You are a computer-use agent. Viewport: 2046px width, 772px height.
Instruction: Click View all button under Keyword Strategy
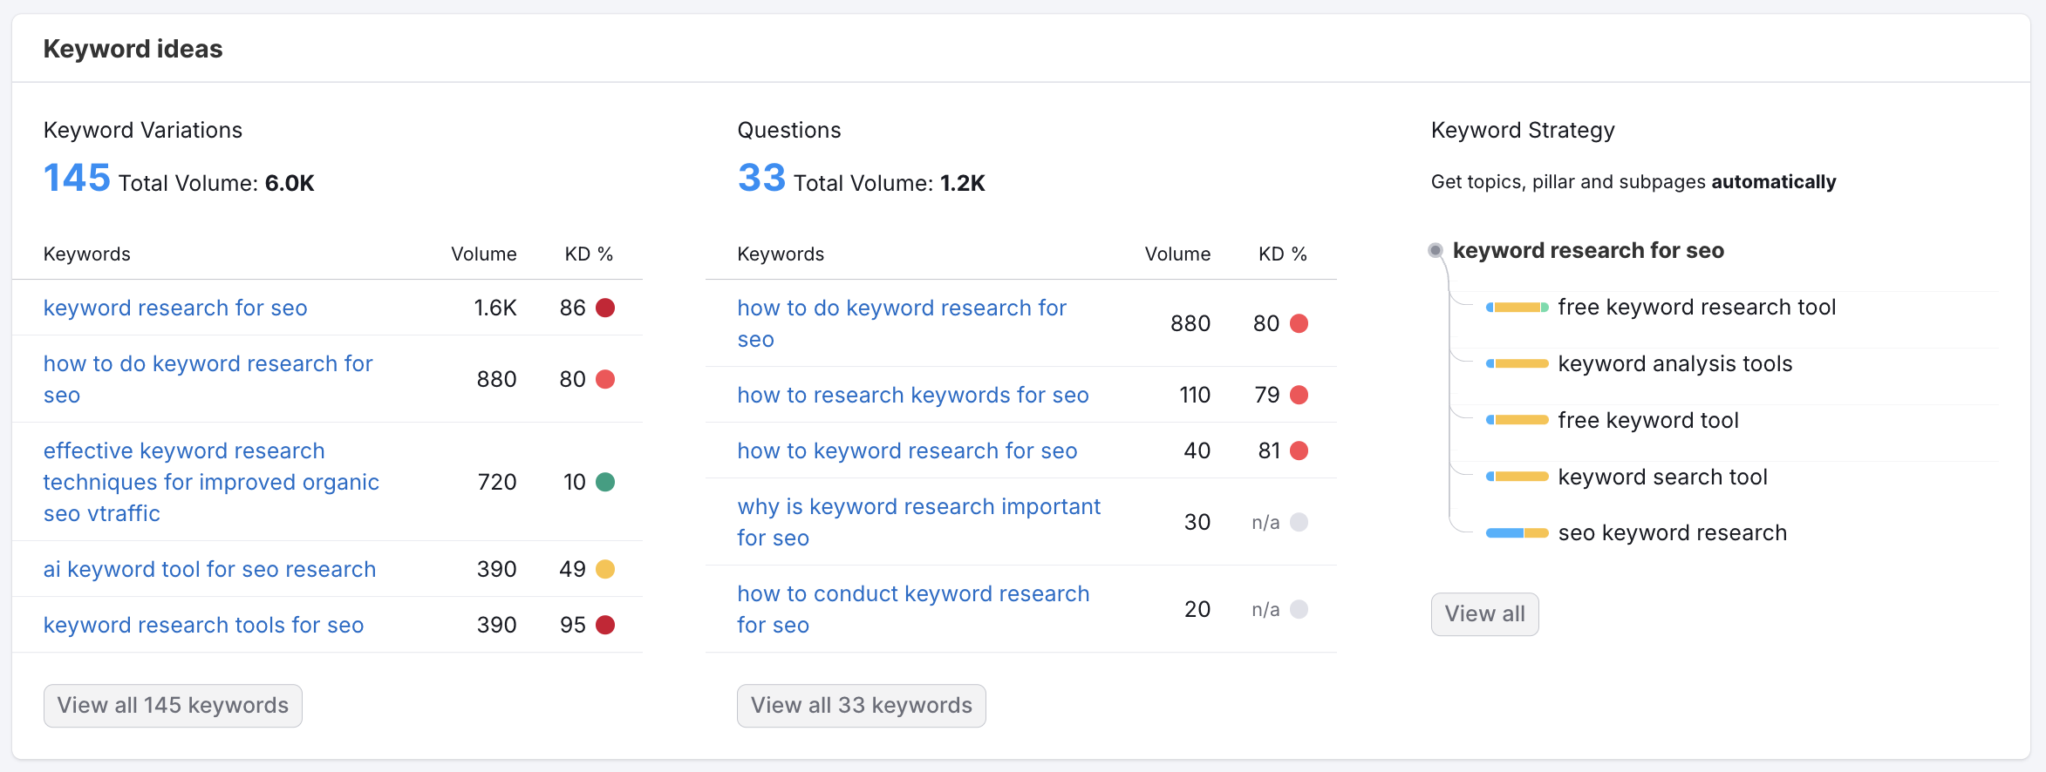coord(1484,614)
